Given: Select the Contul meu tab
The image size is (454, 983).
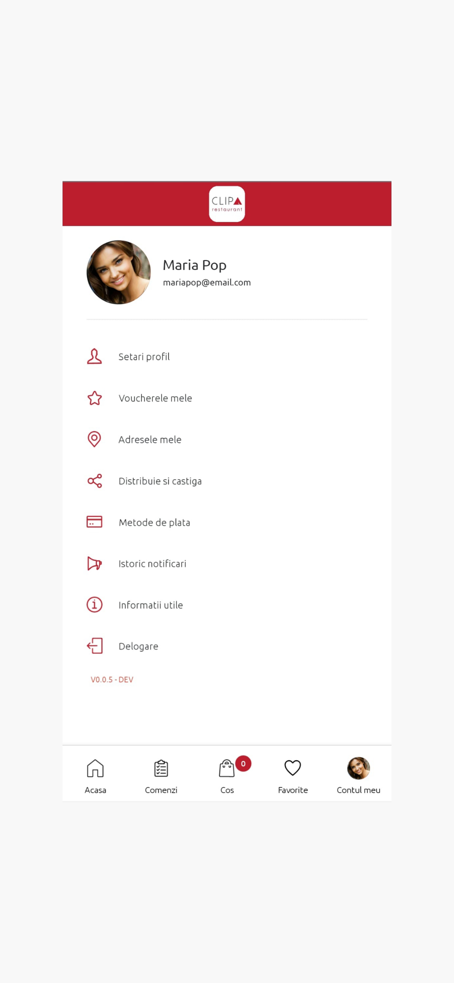Looking at the screenshot, I should [x=359, y=776].
